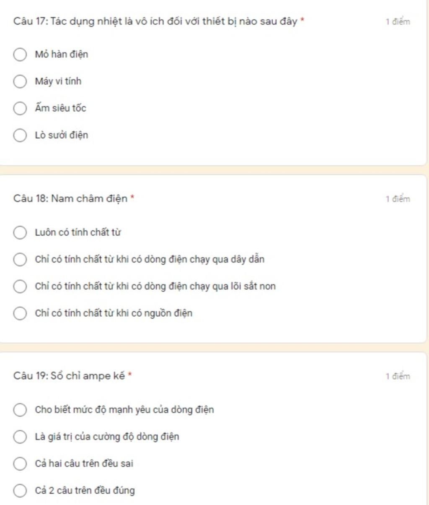Image resolution: width=429 pixels, height=505 pixels.
Task: Click the "1 điểm" label of question 17
Action: click(398, 22)
